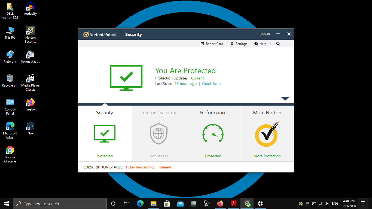Click '18 hours ago' last scan text
372x209 pixels.
[x=185, y=84]
